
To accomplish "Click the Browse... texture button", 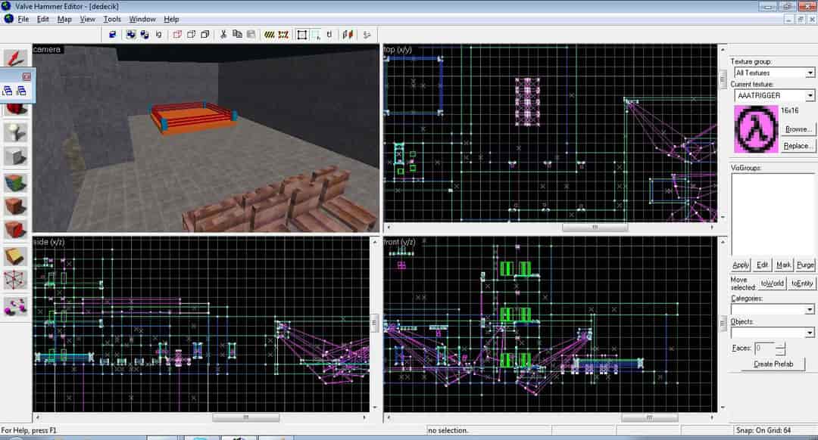I will coord(798,129).
